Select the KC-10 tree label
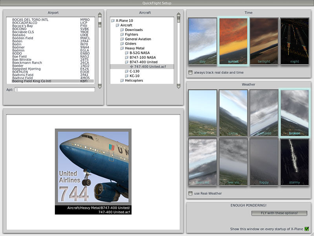Image resolution: width=314 pixels, height=236 pixels. tap(134, 76)
